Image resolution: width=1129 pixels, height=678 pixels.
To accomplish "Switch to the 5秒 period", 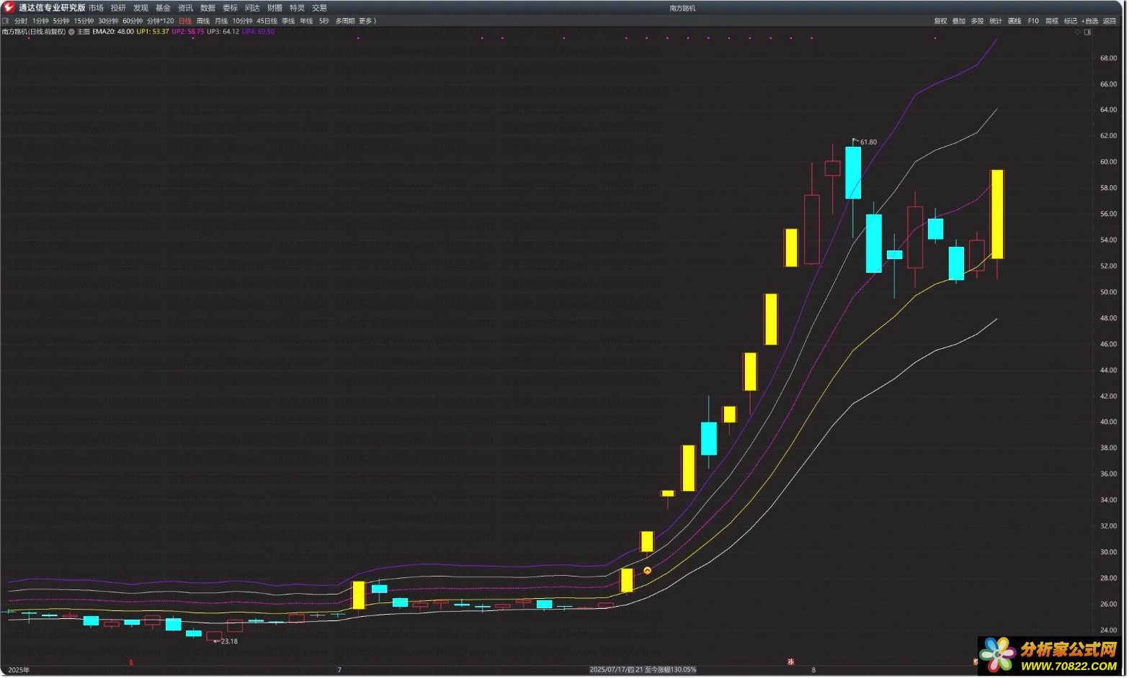I will pos(324,21).
